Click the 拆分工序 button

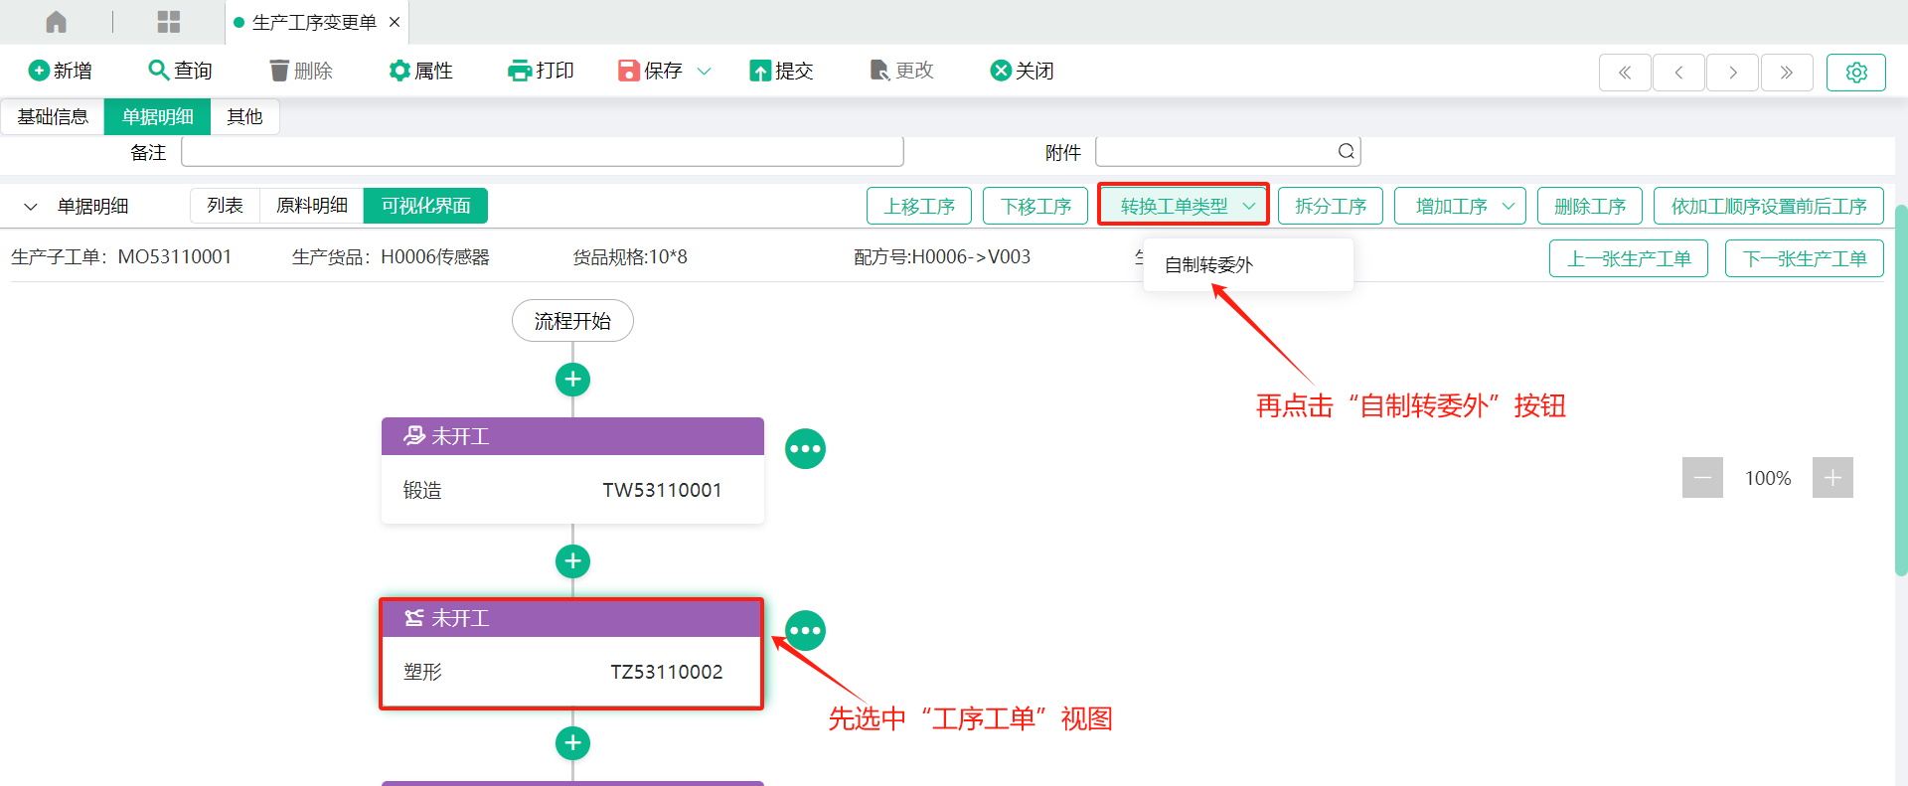tap(1331, 206)
